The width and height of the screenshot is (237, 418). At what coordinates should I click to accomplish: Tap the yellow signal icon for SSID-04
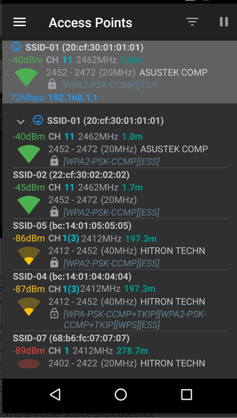(x=29, y=306)
